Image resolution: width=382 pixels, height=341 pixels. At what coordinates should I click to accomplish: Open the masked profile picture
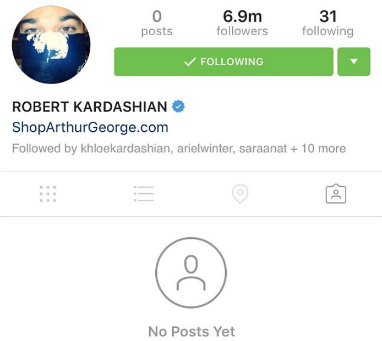coord(51,44)
